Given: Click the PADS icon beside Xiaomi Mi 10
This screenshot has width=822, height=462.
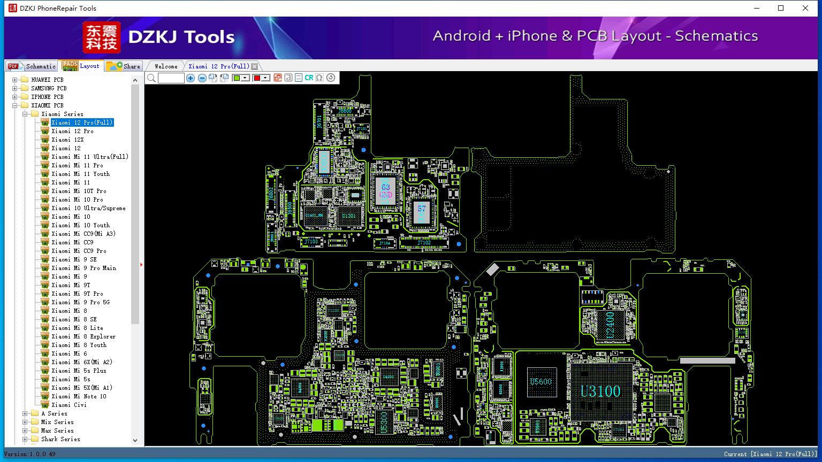Looking at the screenshot, I should pyautogui.click(x=45, y=217).
